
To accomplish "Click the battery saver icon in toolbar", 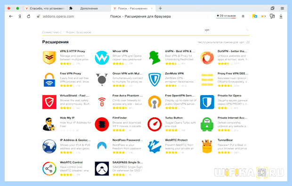I will [263, 16].
